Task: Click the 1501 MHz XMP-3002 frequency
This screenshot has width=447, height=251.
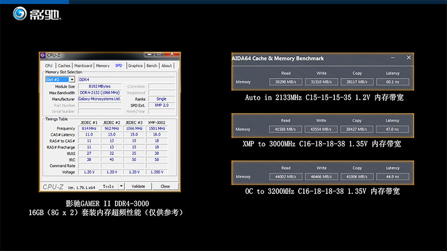Action: coord(157,128)
